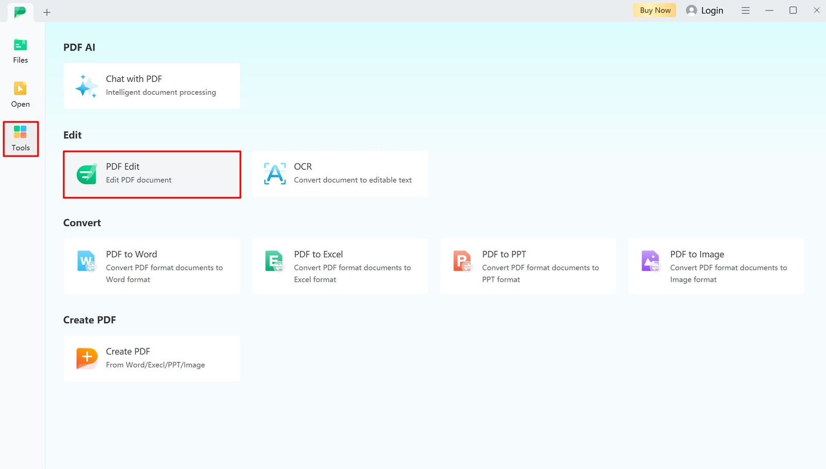Click the PDF Edit green pencil icon

coord(87,174)
